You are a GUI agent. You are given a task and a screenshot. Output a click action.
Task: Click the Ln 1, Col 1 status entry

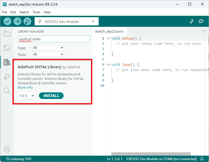tap(115, 159)
